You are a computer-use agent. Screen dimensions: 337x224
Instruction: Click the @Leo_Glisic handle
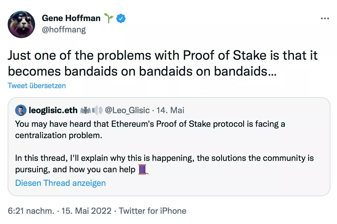pyautogui.click(x=127, y=110)
